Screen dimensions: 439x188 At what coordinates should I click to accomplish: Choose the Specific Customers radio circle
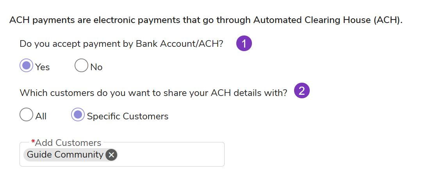[x=78, y=115]
